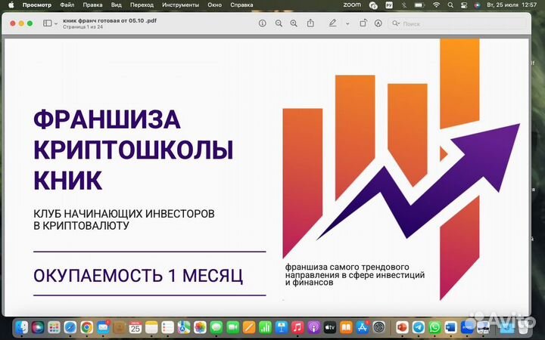Open the Apple menu
Screen dimensions: 545x340
(x=11, y=5)
